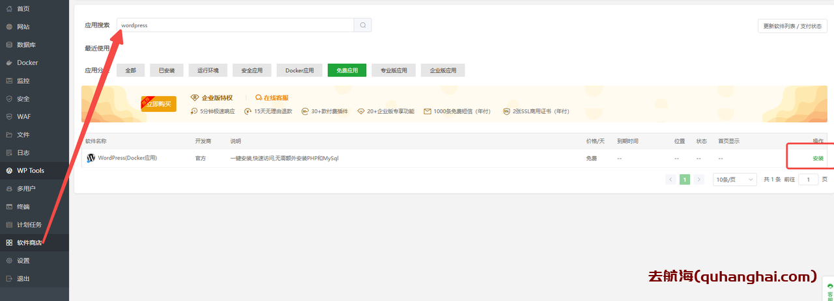Select the 已安装 category filter

click(167, 70)
